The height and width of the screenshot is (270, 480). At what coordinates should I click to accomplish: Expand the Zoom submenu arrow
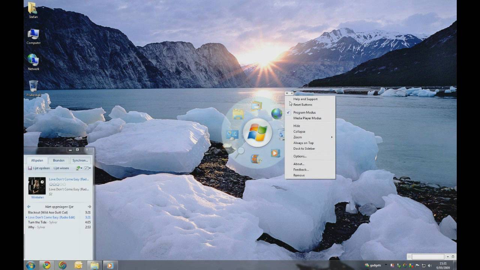point(331,137)
